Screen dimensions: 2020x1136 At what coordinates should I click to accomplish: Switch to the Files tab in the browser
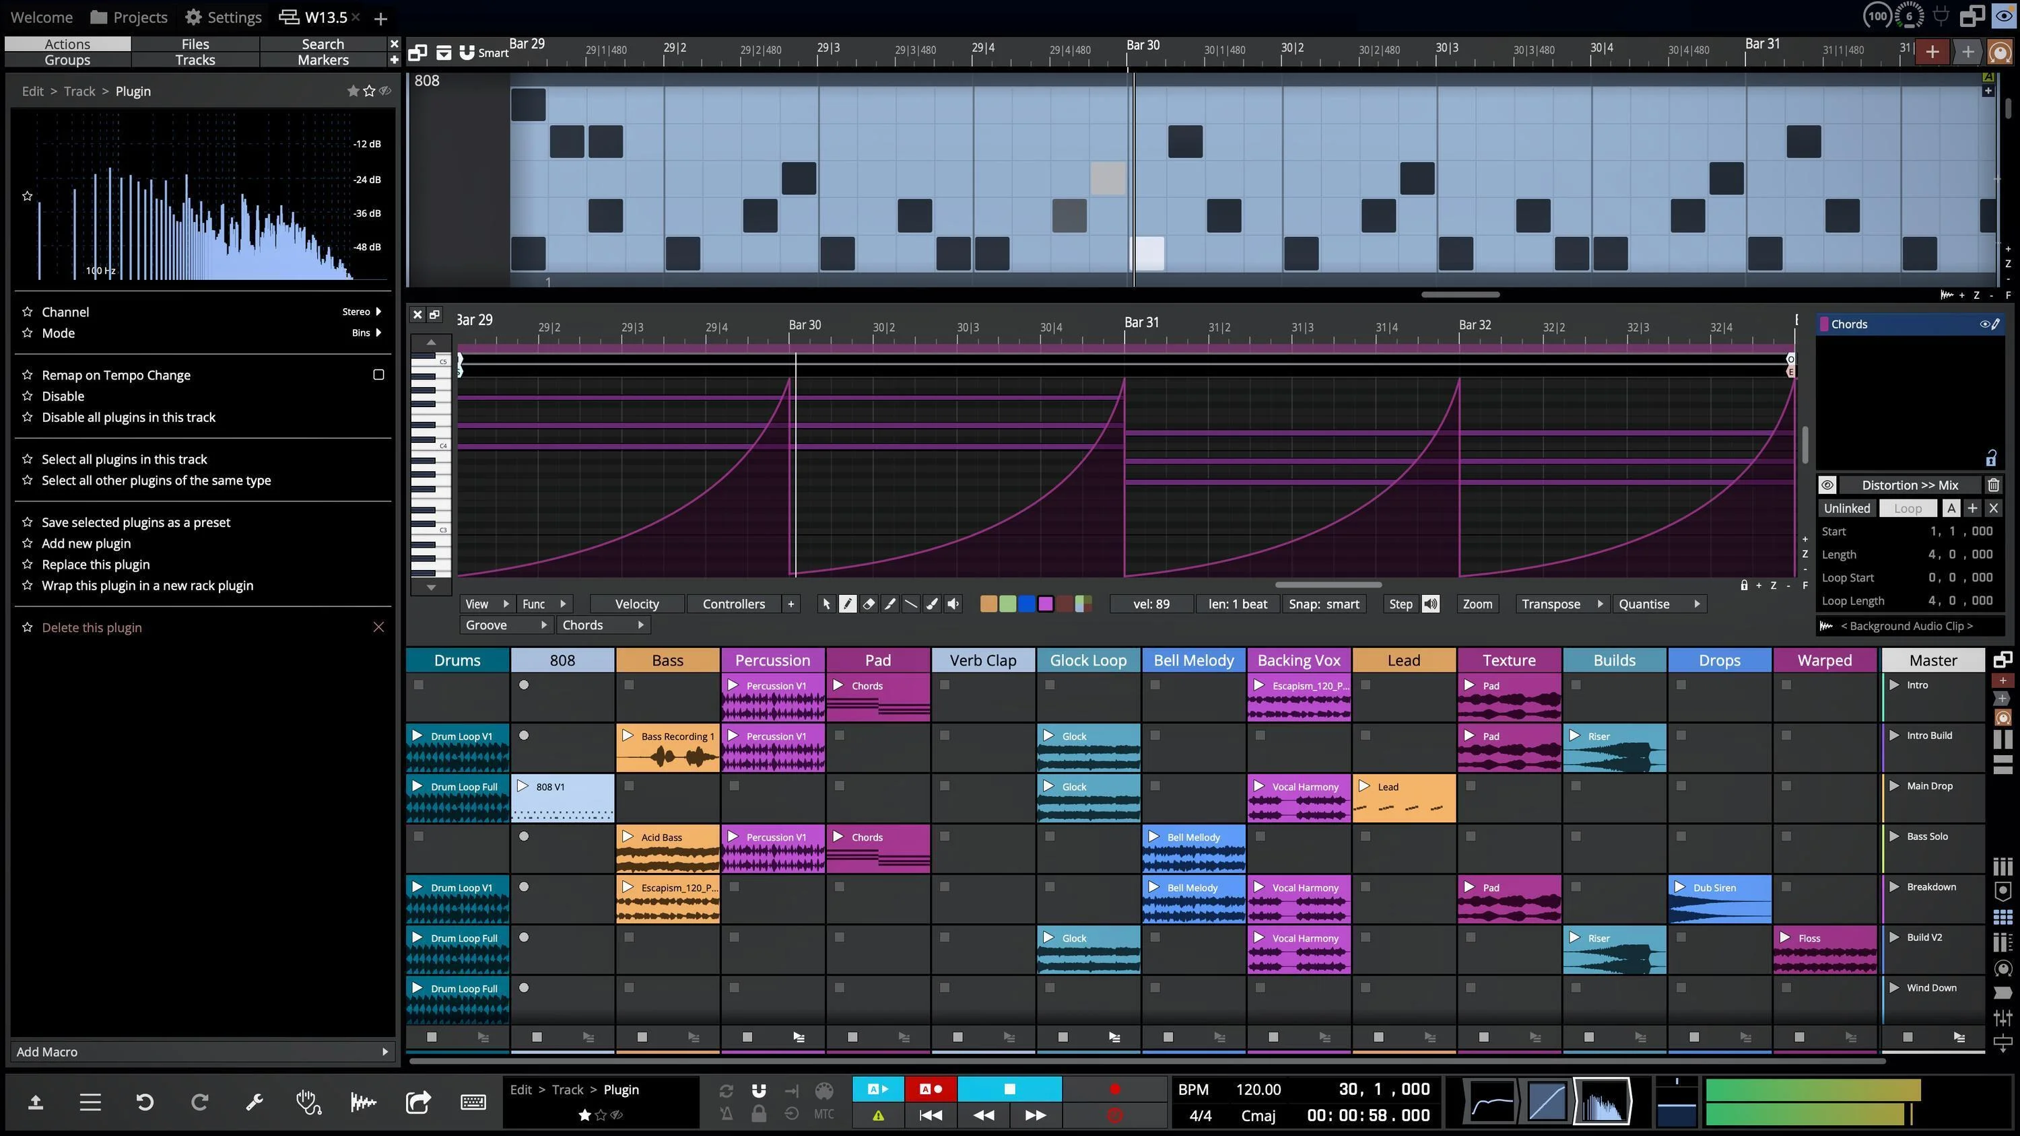pyautogui.click(x=195, y=44)
